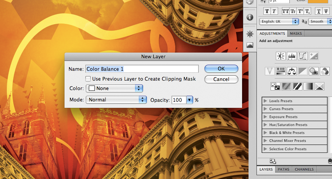The image size is (332, 179).
Task: Open the Smooth anti-aliasing dropdown
Action: [320, 21]
